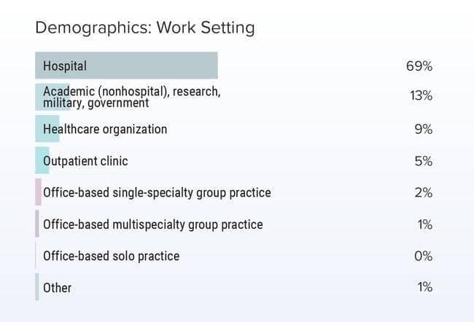The height and width of the screenshot is (322, 474).
Task: Click the 0% solo practice value
Action: pos(423,256)
